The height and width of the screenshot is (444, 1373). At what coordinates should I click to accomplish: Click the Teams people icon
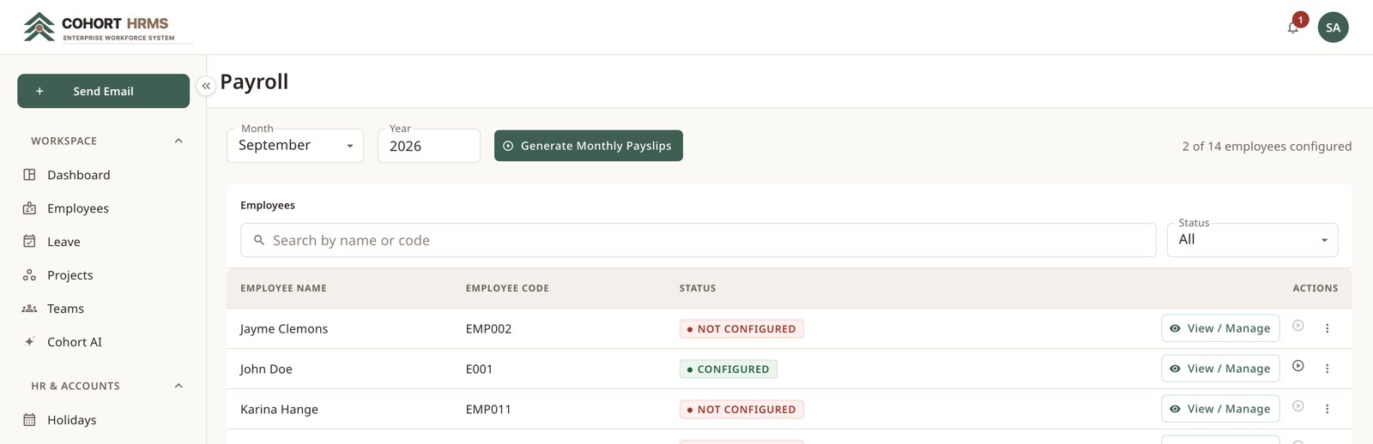point(29,309)
